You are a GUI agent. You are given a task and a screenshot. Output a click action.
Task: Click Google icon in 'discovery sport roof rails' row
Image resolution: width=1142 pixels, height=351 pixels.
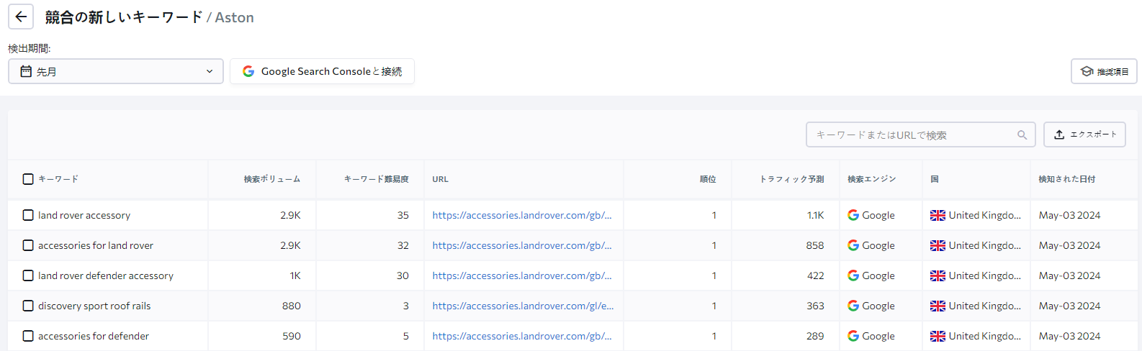pos(853,306)
